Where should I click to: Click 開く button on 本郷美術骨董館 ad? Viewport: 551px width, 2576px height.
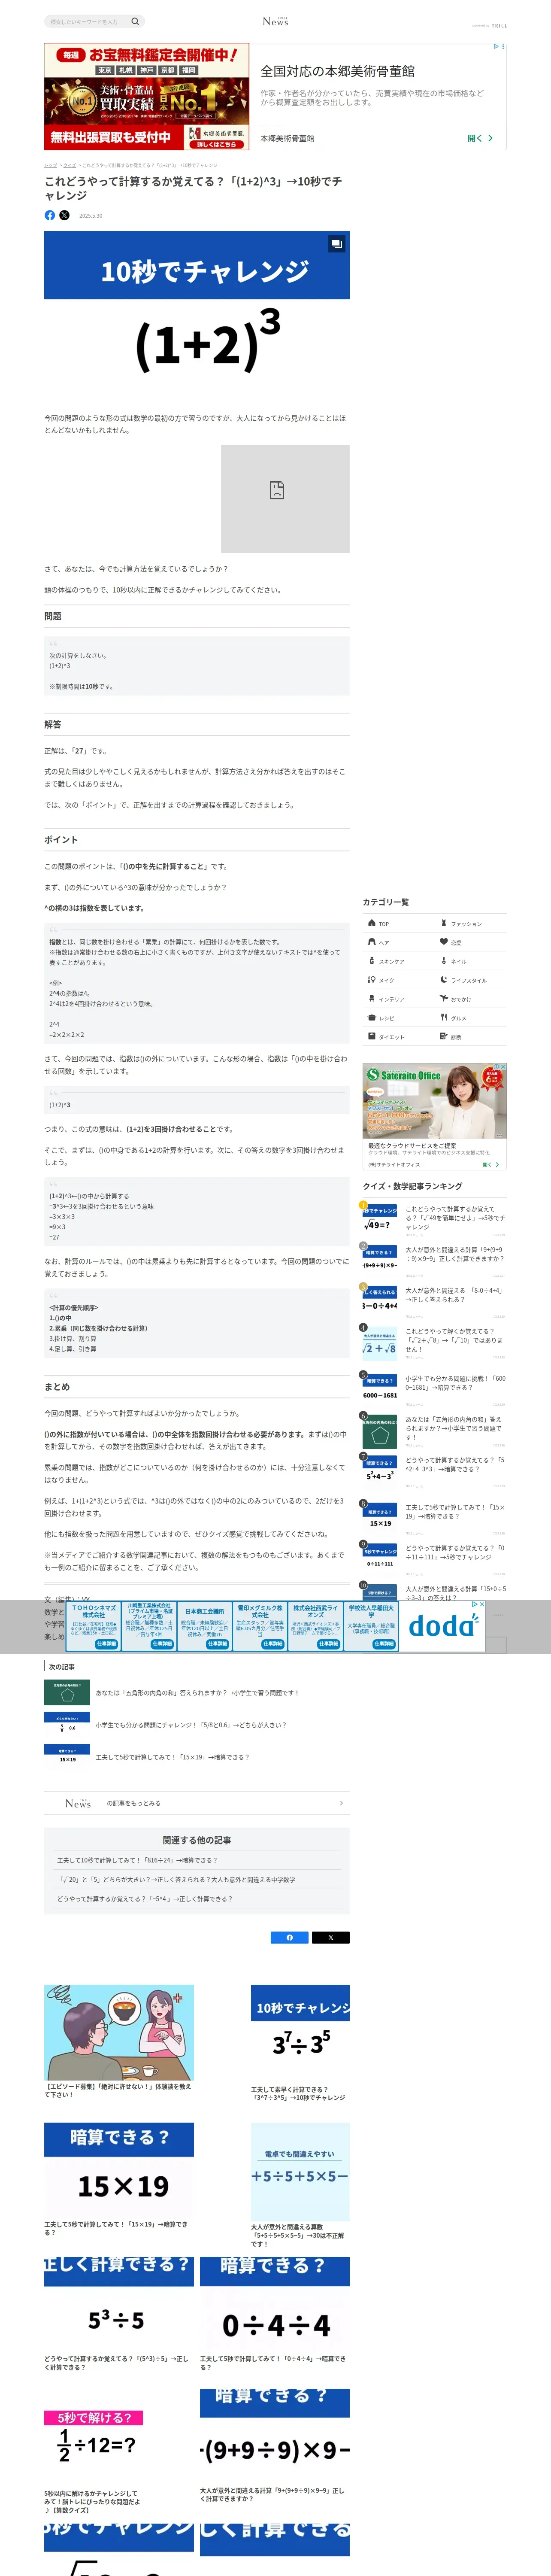click(480, 138)
